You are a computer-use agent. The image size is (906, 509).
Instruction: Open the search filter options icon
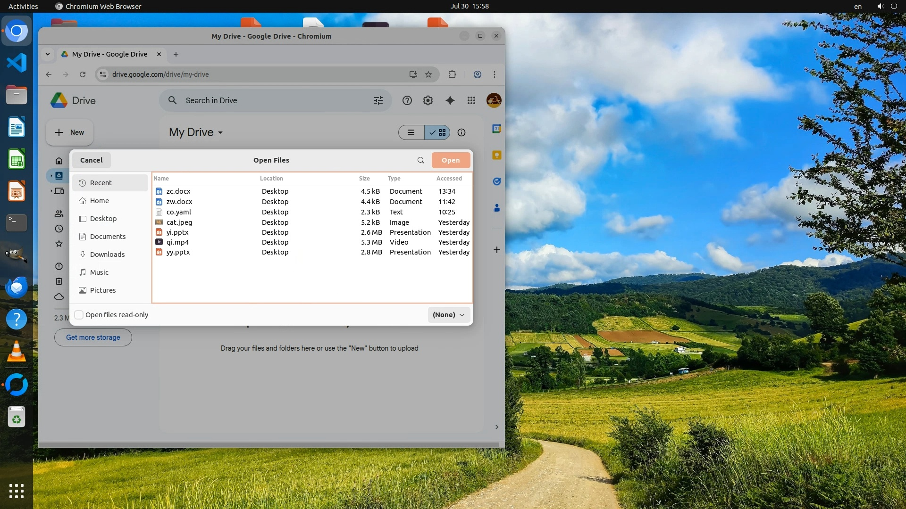click(x=378, y=100)
